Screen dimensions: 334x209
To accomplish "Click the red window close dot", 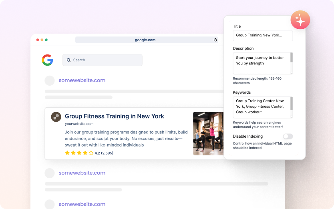I will [x=38, y=40].
